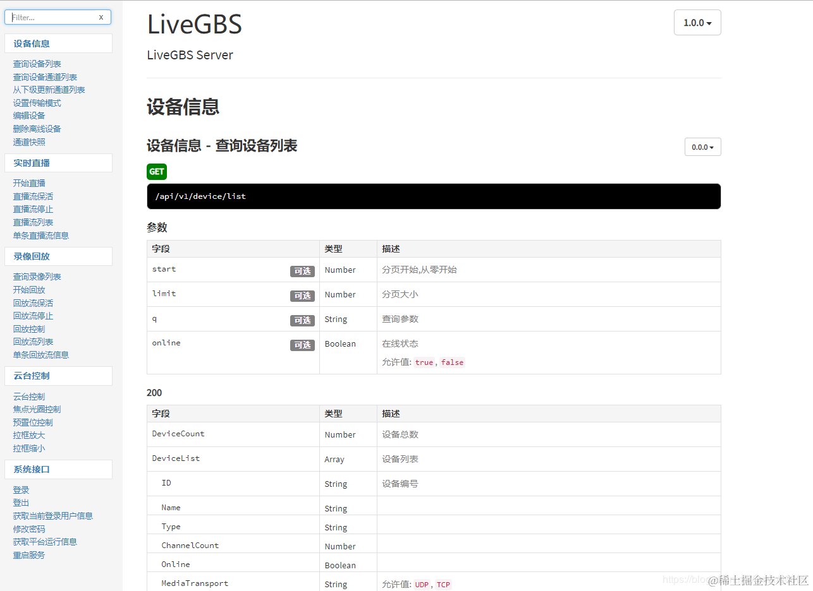Open the 登出 sidebar link

click(21, 503)
